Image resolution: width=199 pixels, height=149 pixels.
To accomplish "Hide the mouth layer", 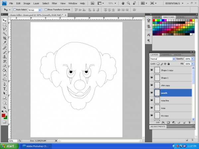I will click(x=152, y=93).
